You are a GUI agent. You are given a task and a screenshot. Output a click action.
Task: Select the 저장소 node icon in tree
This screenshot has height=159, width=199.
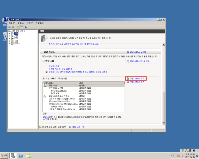click(x=12, y=43)
